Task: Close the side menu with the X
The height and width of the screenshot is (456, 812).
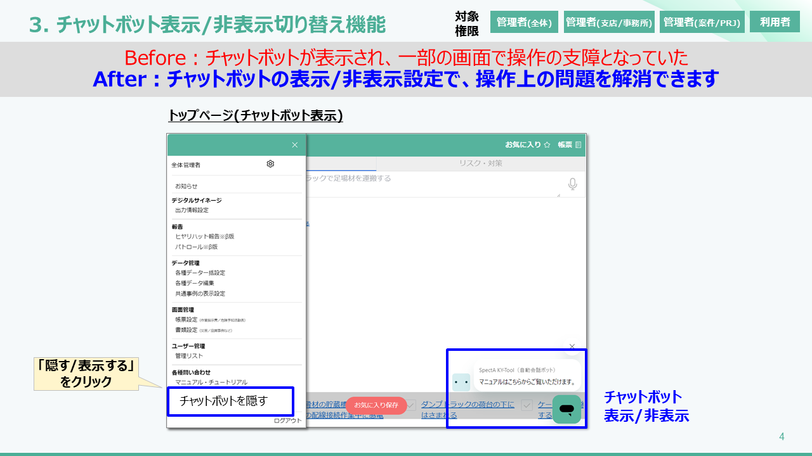Action: click(x=294, y=145)
